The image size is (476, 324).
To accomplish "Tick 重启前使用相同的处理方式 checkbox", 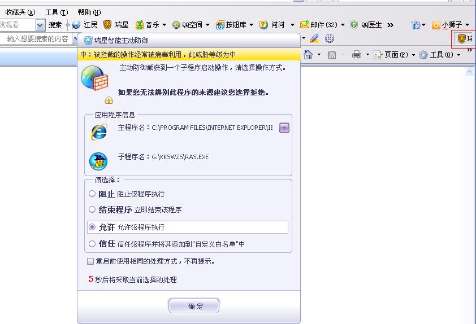I will tap(90, 261).
